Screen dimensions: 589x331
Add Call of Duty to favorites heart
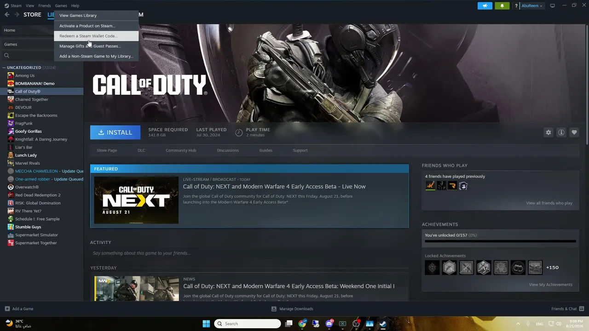574,132
